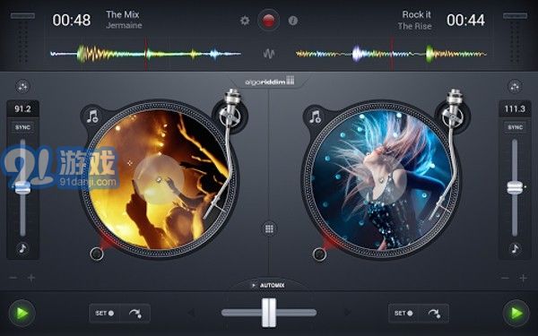Load a track on the left deck
The image size is (538, 336).
[92, 116]
